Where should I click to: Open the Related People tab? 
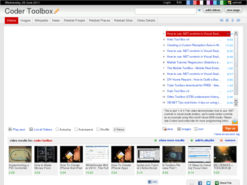(x=74, y=20)
